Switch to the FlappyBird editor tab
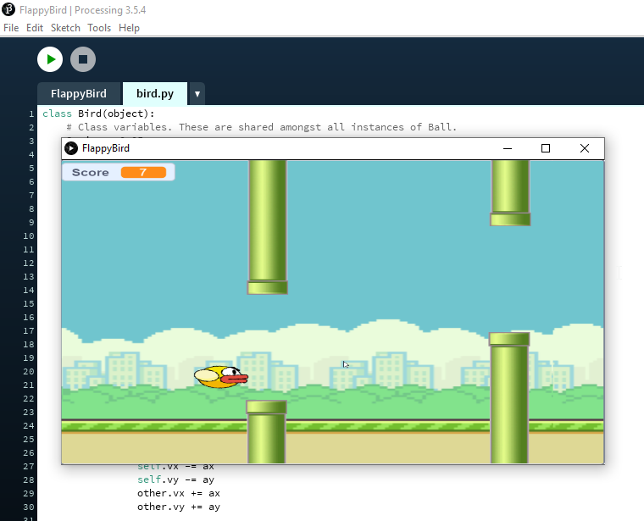This screenshot has width=644, height=521. [79, 94]
